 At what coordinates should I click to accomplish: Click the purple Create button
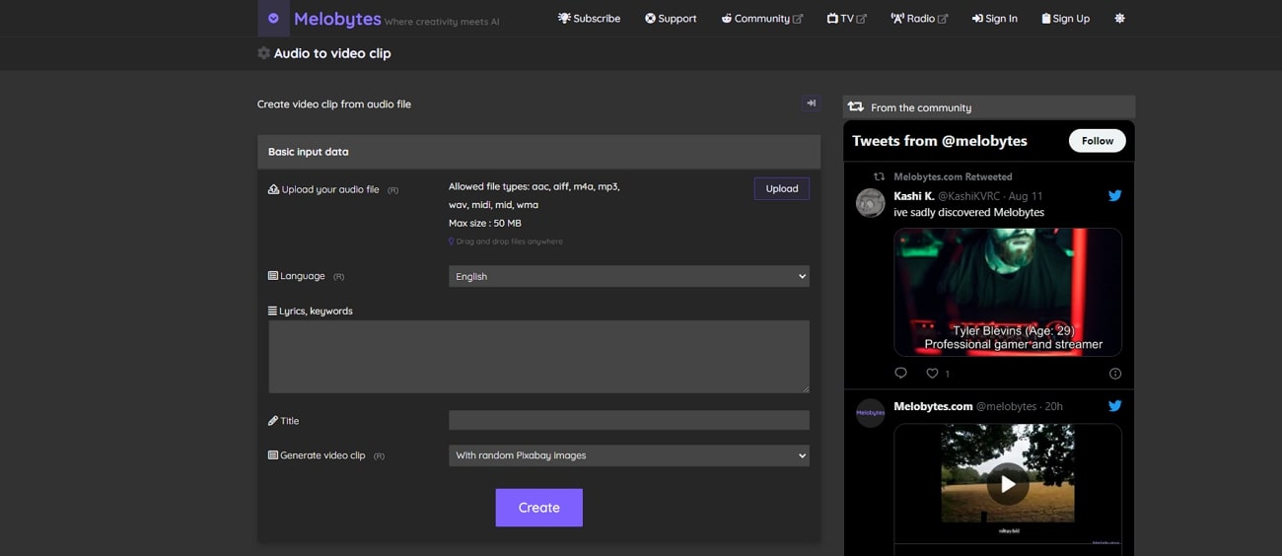point(539,508)
